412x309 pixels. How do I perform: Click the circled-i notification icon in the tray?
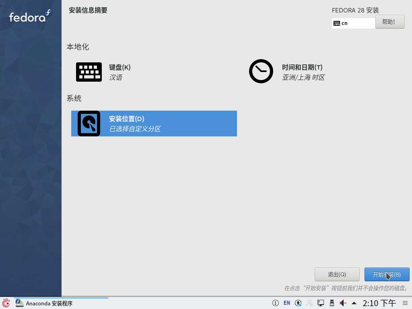click(x=275, y=303)
